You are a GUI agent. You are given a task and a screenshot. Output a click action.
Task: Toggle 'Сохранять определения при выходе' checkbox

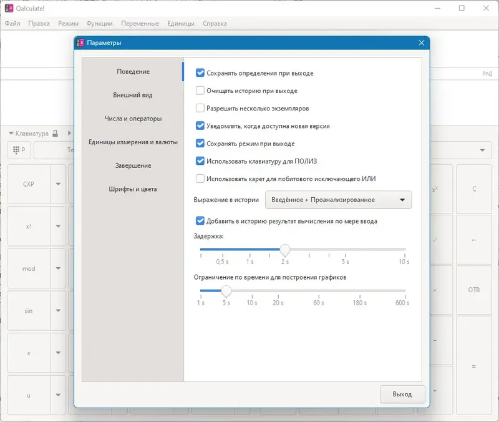[200, 73]
